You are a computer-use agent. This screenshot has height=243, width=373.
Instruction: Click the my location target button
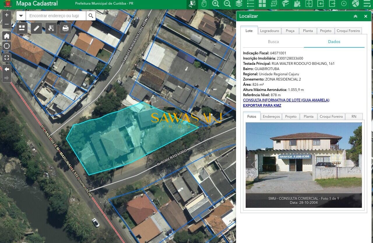coord(7,46)
